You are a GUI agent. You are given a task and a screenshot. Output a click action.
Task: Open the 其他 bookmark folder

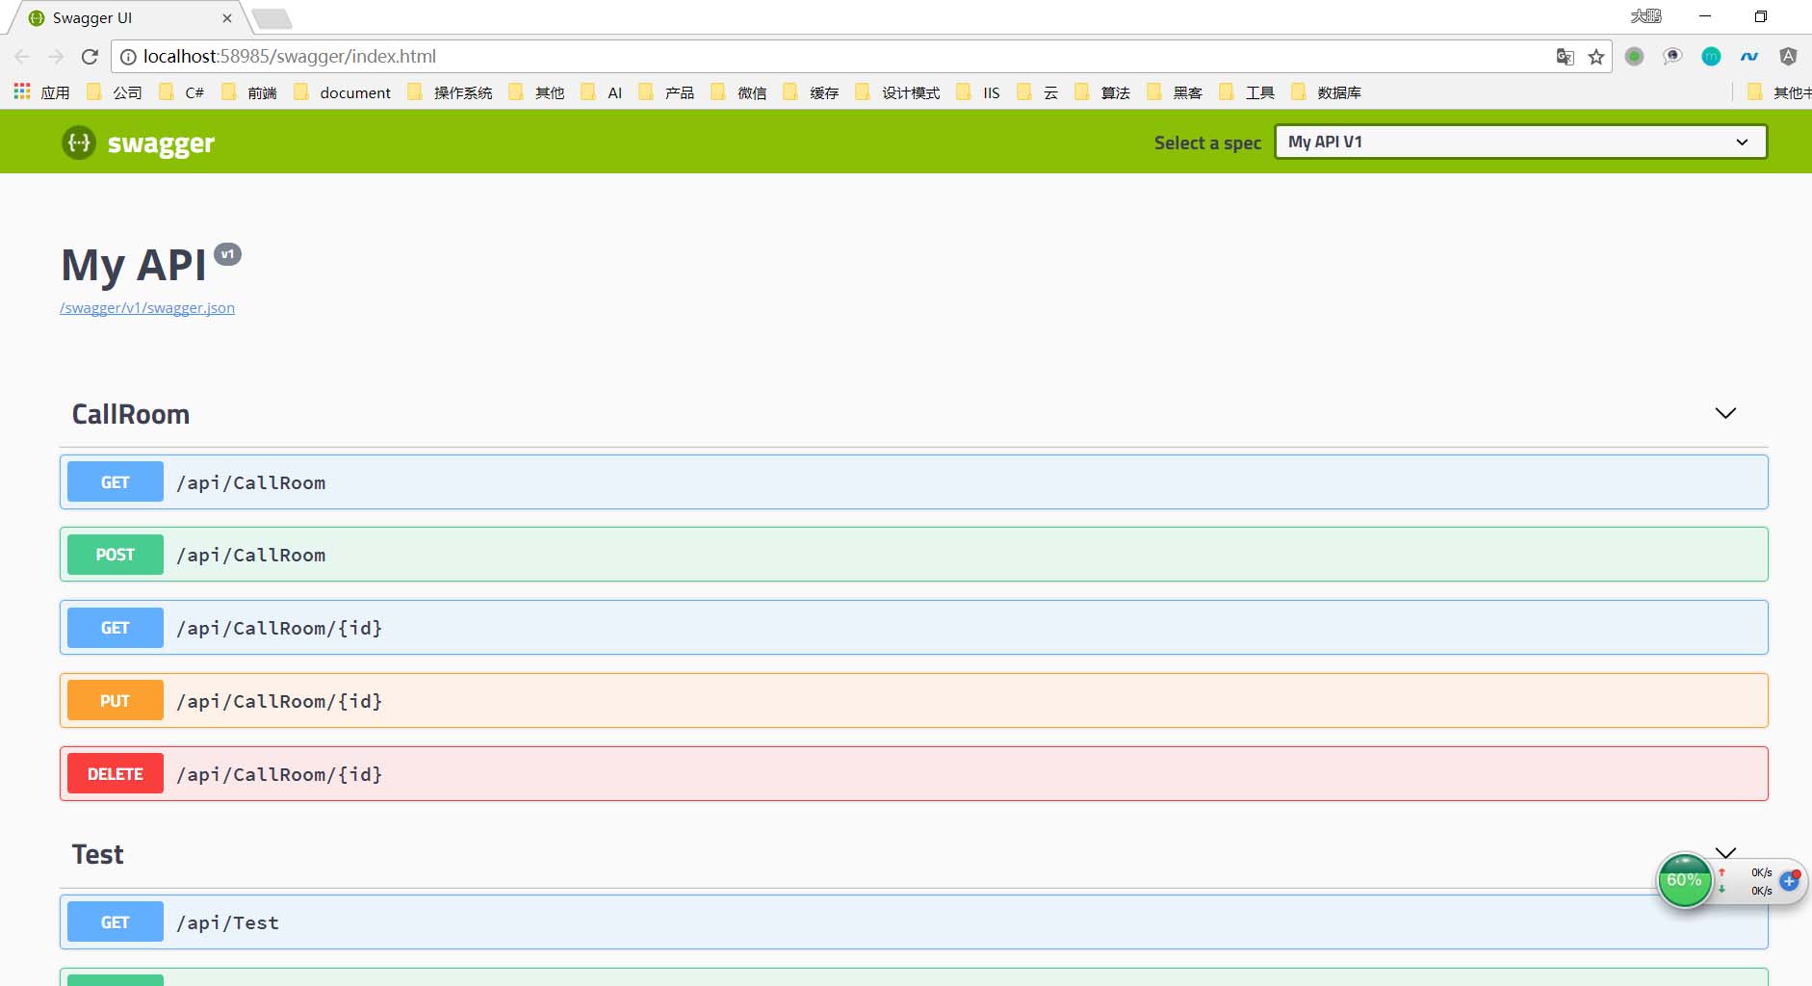[537, 92]
